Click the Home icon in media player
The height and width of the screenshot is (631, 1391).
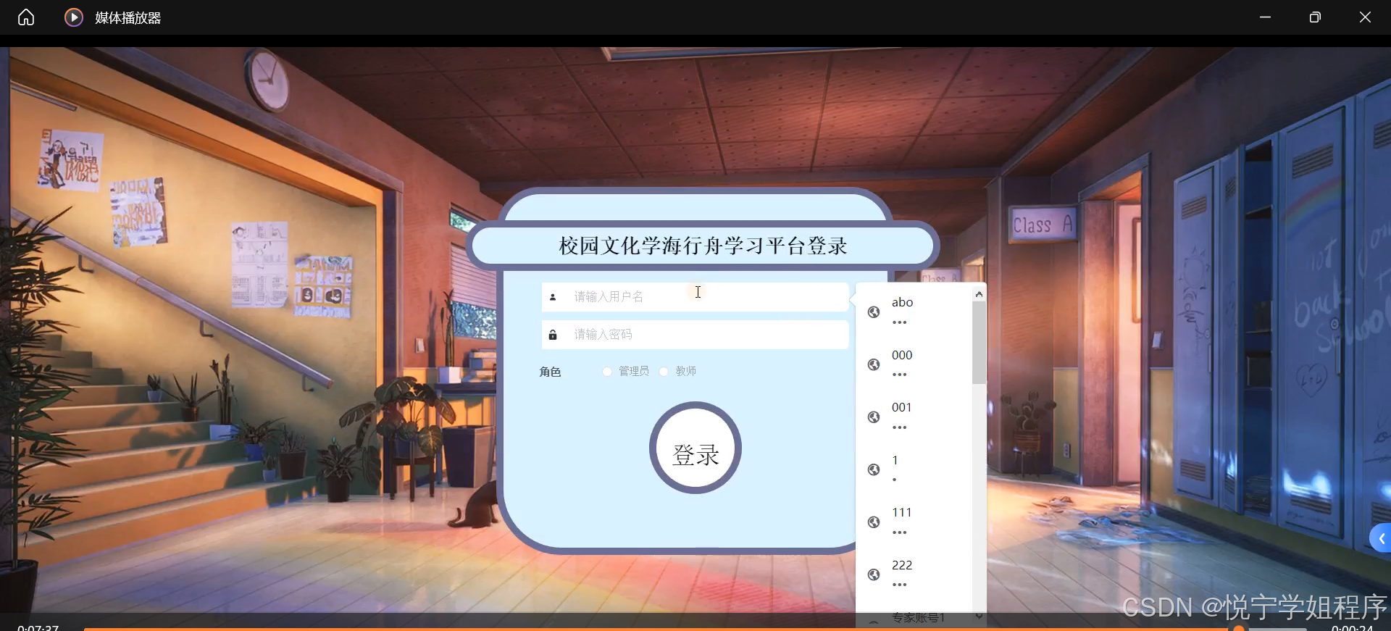click(26, 17)
